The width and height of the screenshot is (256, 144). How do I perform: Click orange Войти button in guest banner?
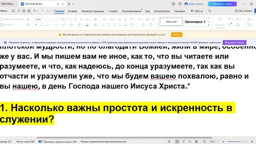177,35
